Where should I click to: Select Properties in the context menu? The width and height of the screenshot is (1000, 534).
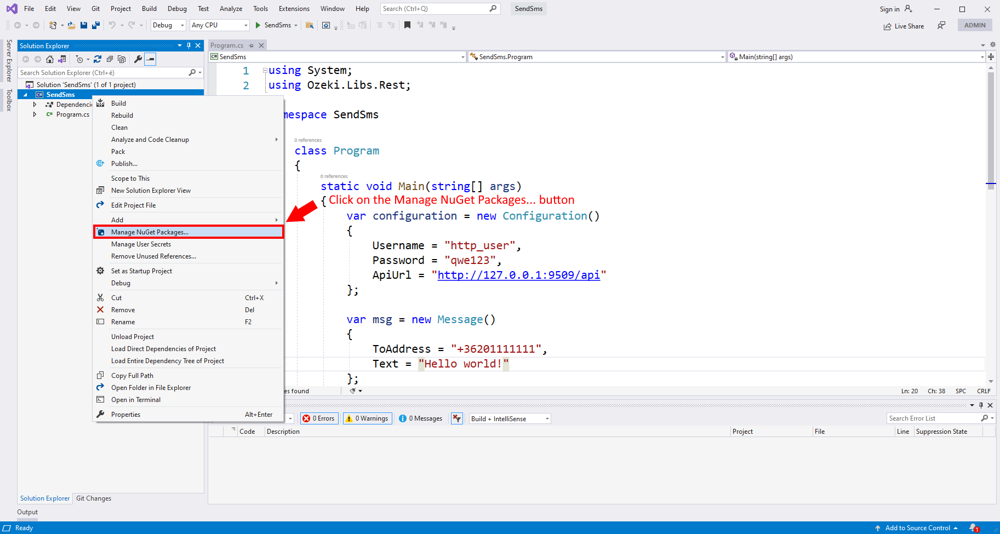pyautogui.click(x=188, y=415)
